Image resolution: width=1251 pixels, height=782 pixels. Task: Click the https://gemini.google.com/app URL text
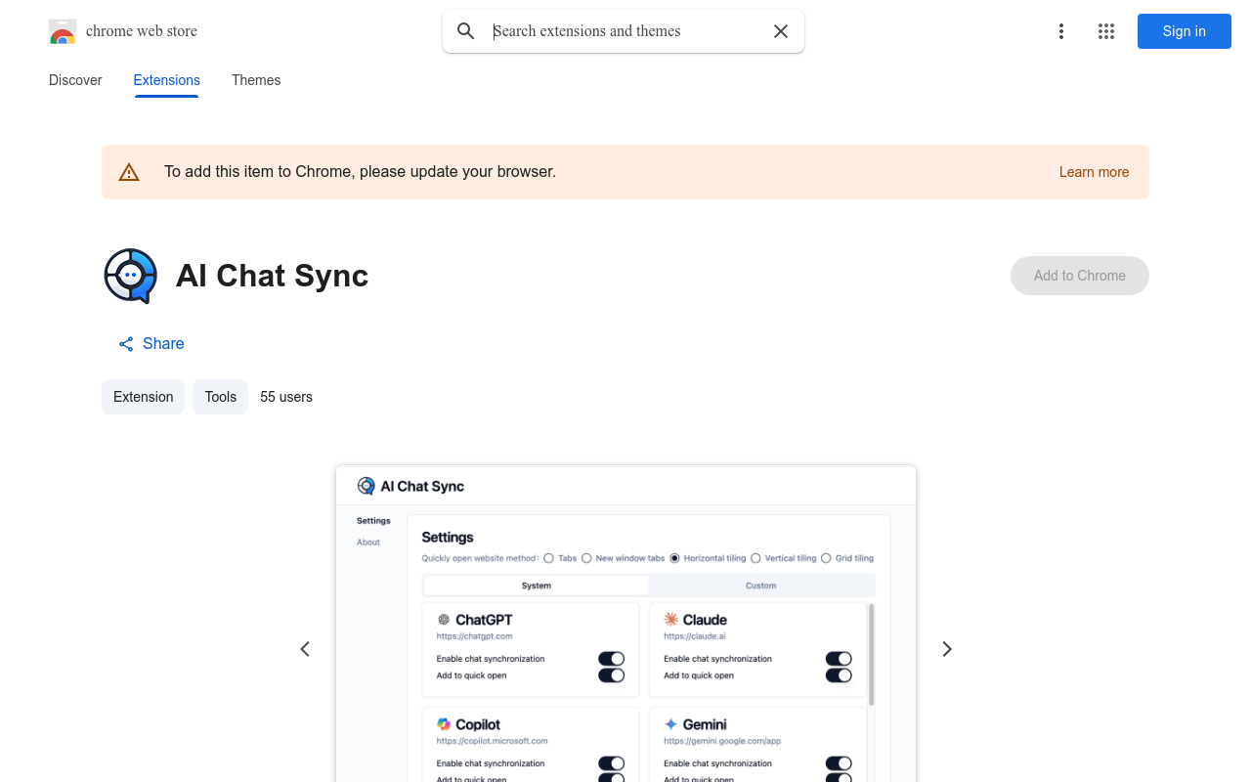tap(722, 741)
